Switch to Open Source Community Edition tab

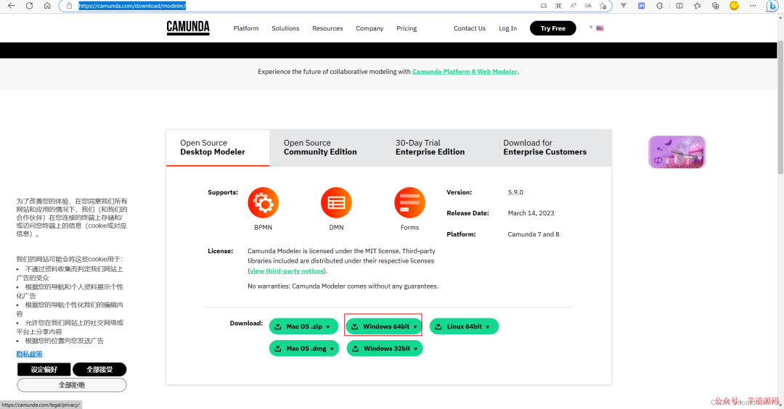(320, 147)
